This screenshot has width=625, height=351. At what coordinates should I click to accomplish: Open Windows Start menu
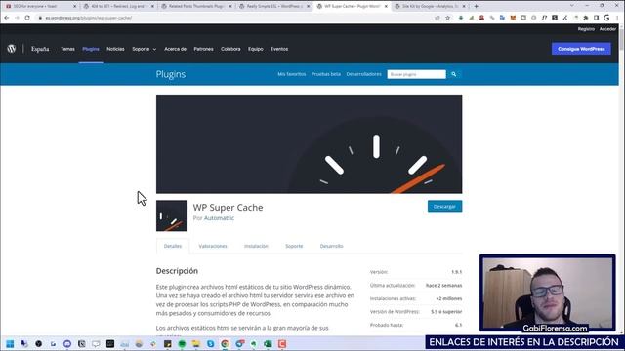click(10, 344)
